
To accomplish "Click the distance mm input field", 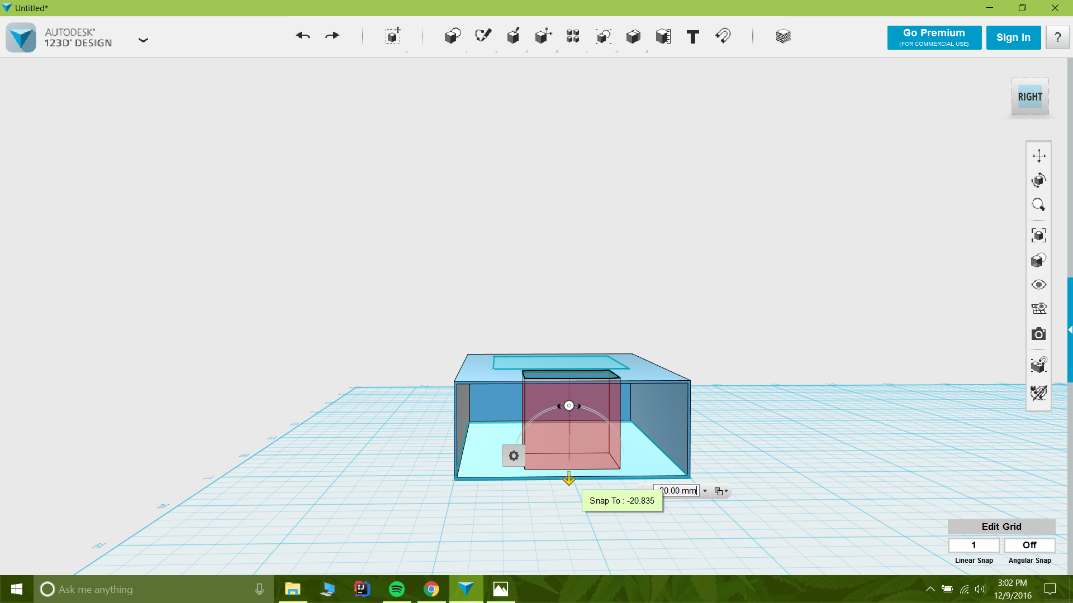I will click(x=677, y=491).
